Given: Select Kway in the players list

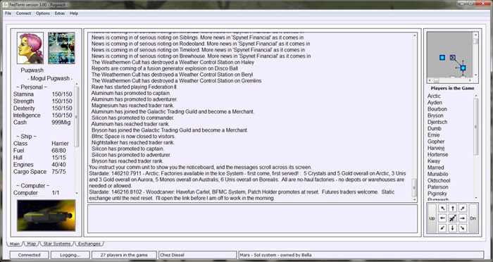Looking at the screenshot, I should 434,161.
